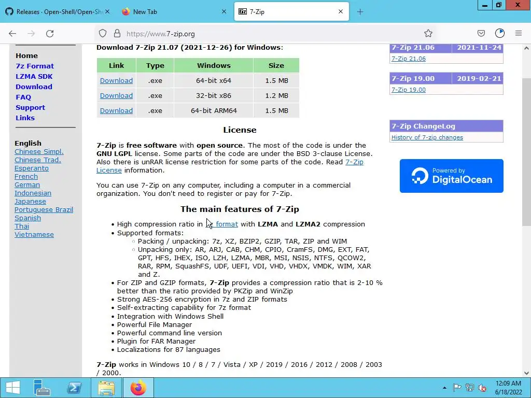Open the Save to Pocket icon
Screen dimensions: 531x398
click(481, 34)
